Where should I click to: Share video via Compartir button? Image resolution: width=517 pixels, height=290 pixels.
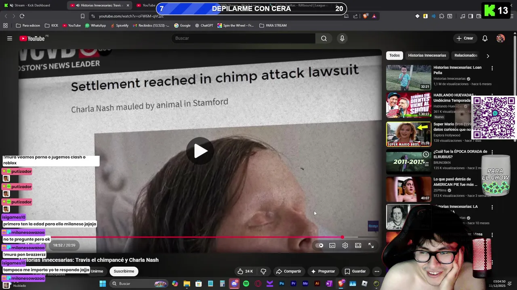tap(288, 271)
